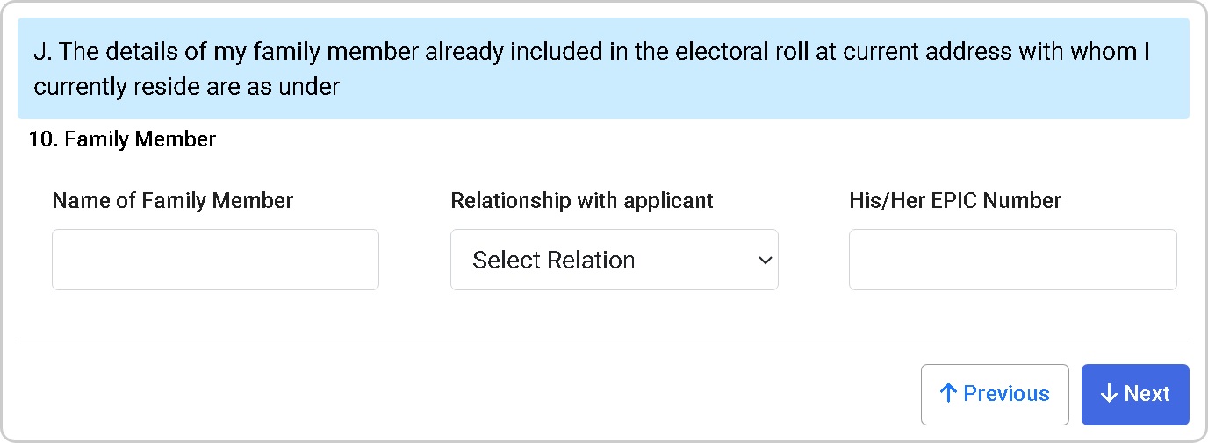Go to the Next form section
This screenshot has height=443, width=1208.
point(1135,395)
